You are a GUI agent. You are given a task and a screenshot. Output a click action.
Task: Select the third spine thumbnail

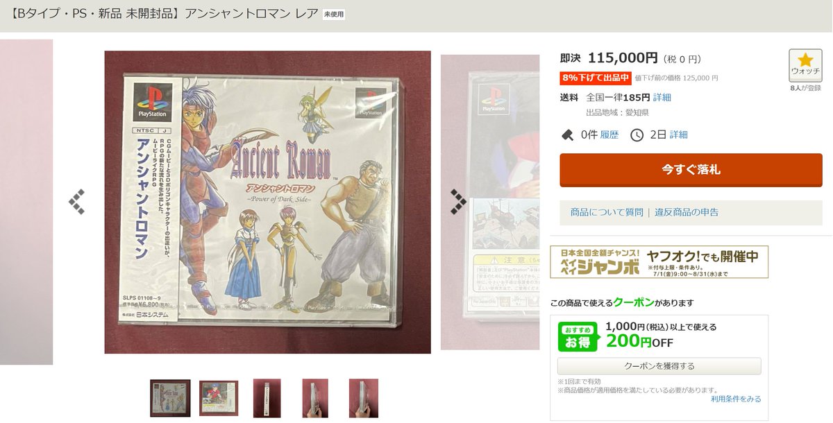pyautogui.click(x=267, y=398)
